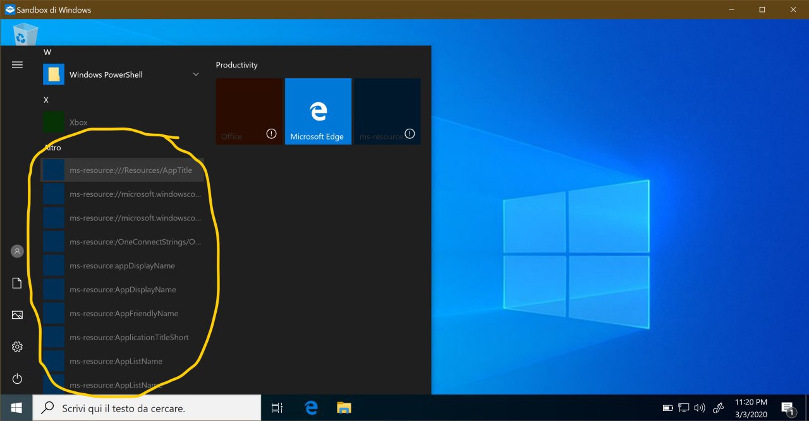Viewport: 809px width, 421px height.
Task: Open Settings gear in Start sidebar
Action: point(17,347)
